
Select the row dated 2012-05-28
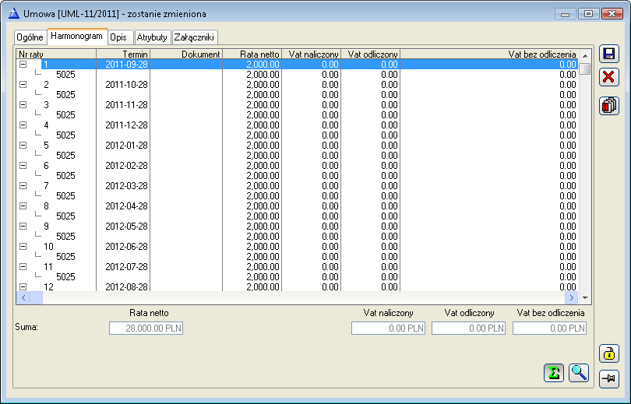coord(298,226)
